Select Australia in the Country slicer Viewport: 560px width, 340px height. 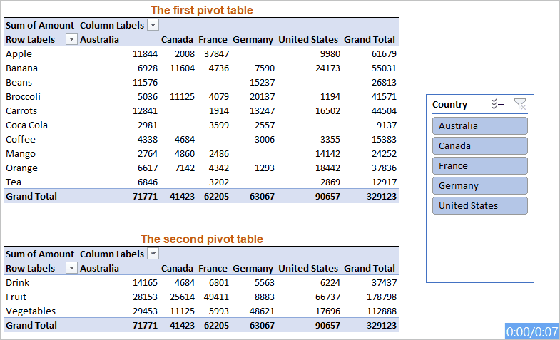[x=479, y=126]
